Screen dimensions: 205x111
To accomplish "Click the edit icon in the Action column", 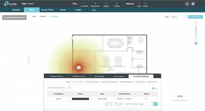I will (147, 98).
